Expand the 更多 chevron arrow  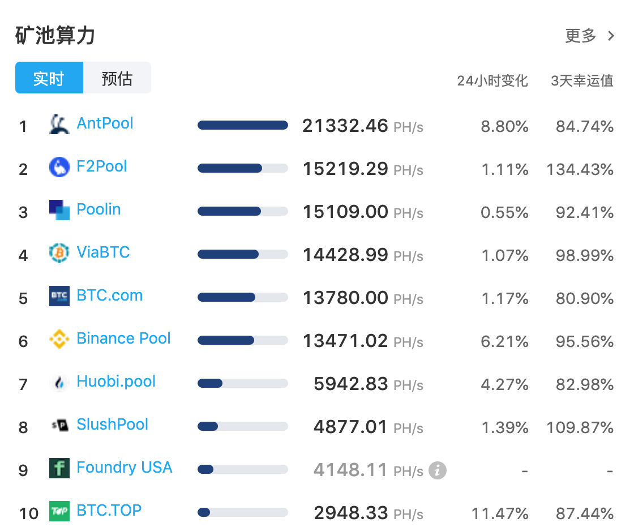[611, 36]
